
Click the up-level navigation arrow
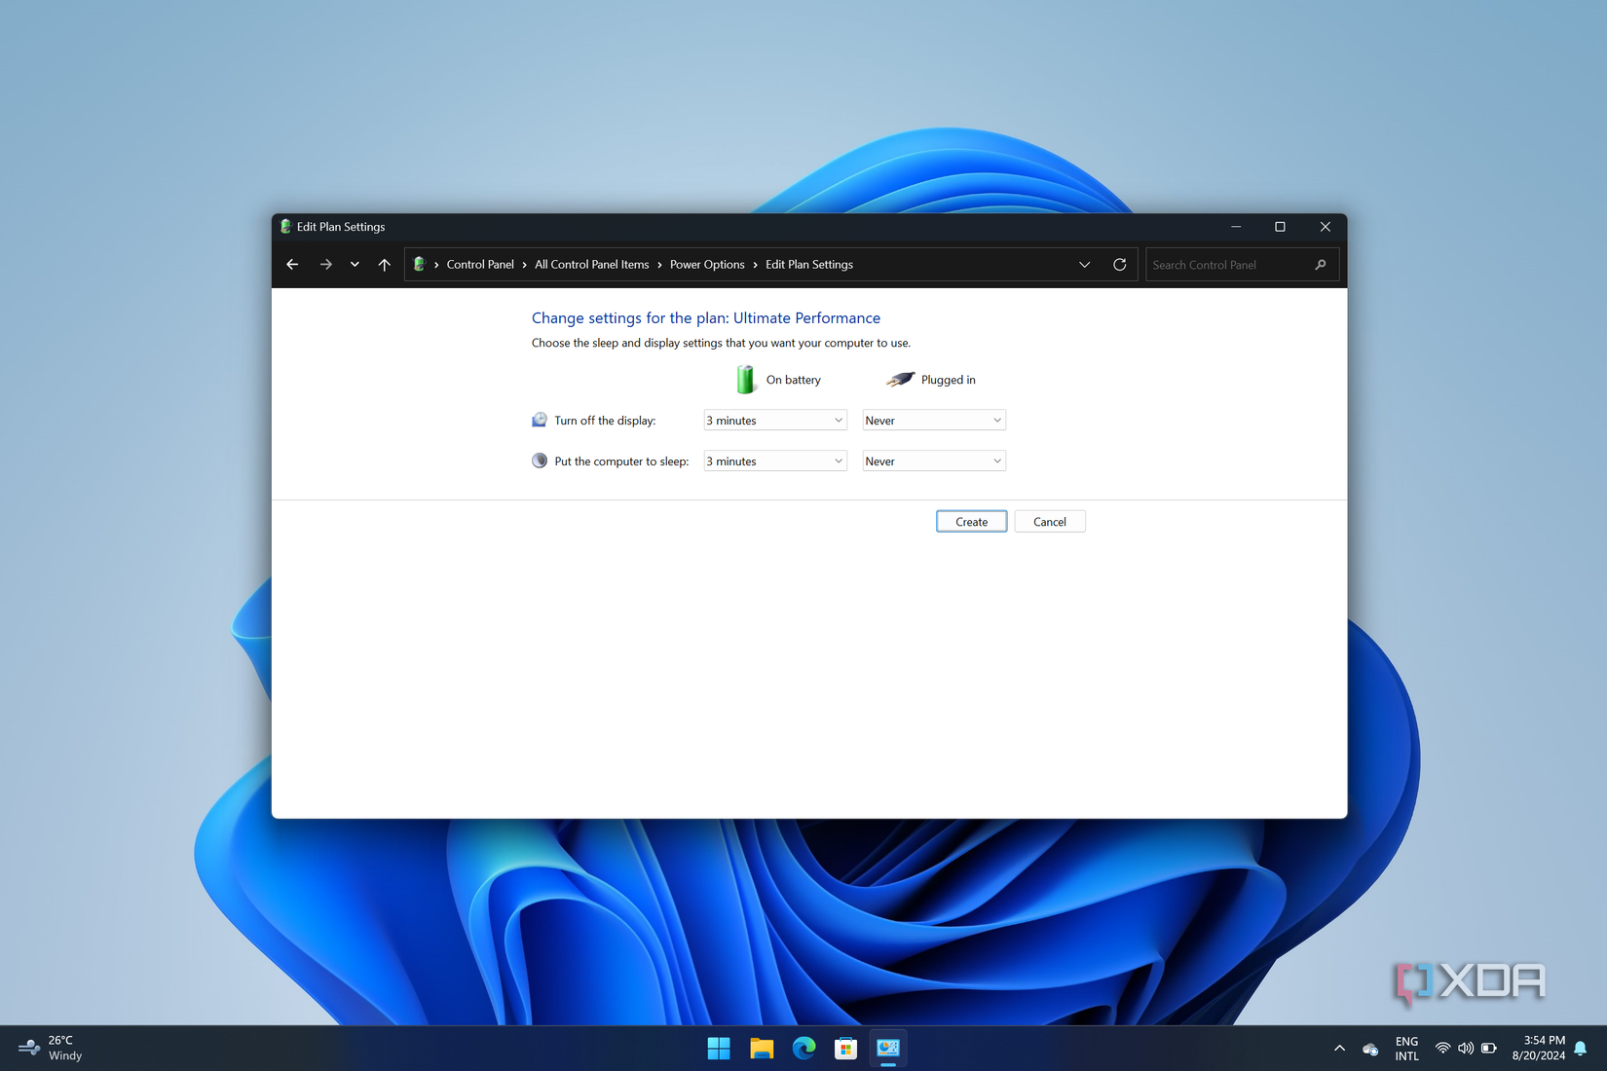[384, 264]
